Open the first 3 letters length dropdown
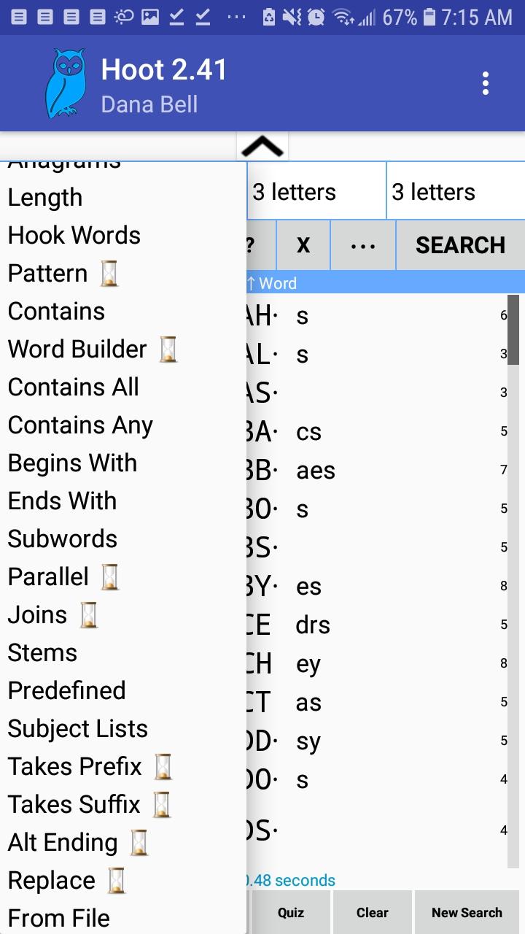This screenshot has width=525, height=934. 316,192
